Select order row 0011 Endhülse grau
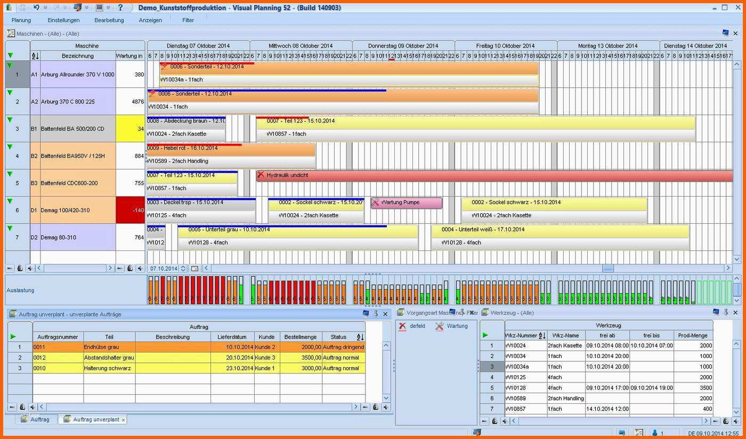746x439 pixels. pyautogui.click(x=186, y=347)
